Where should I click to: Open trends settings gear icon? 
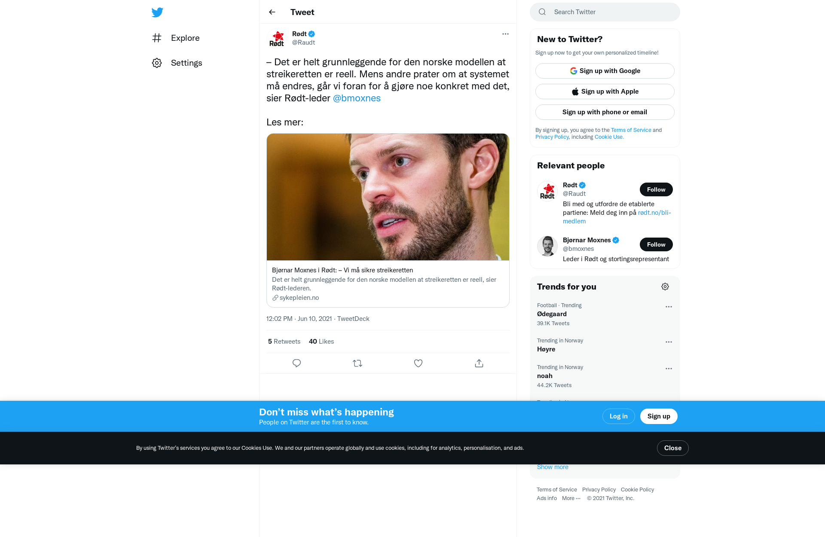pyautogui.click(x=665, y=287)
